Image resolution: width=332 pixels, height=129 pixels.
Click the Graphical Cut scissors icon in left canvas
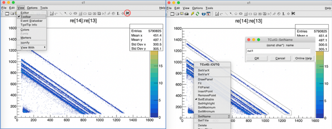click(127, 13)
